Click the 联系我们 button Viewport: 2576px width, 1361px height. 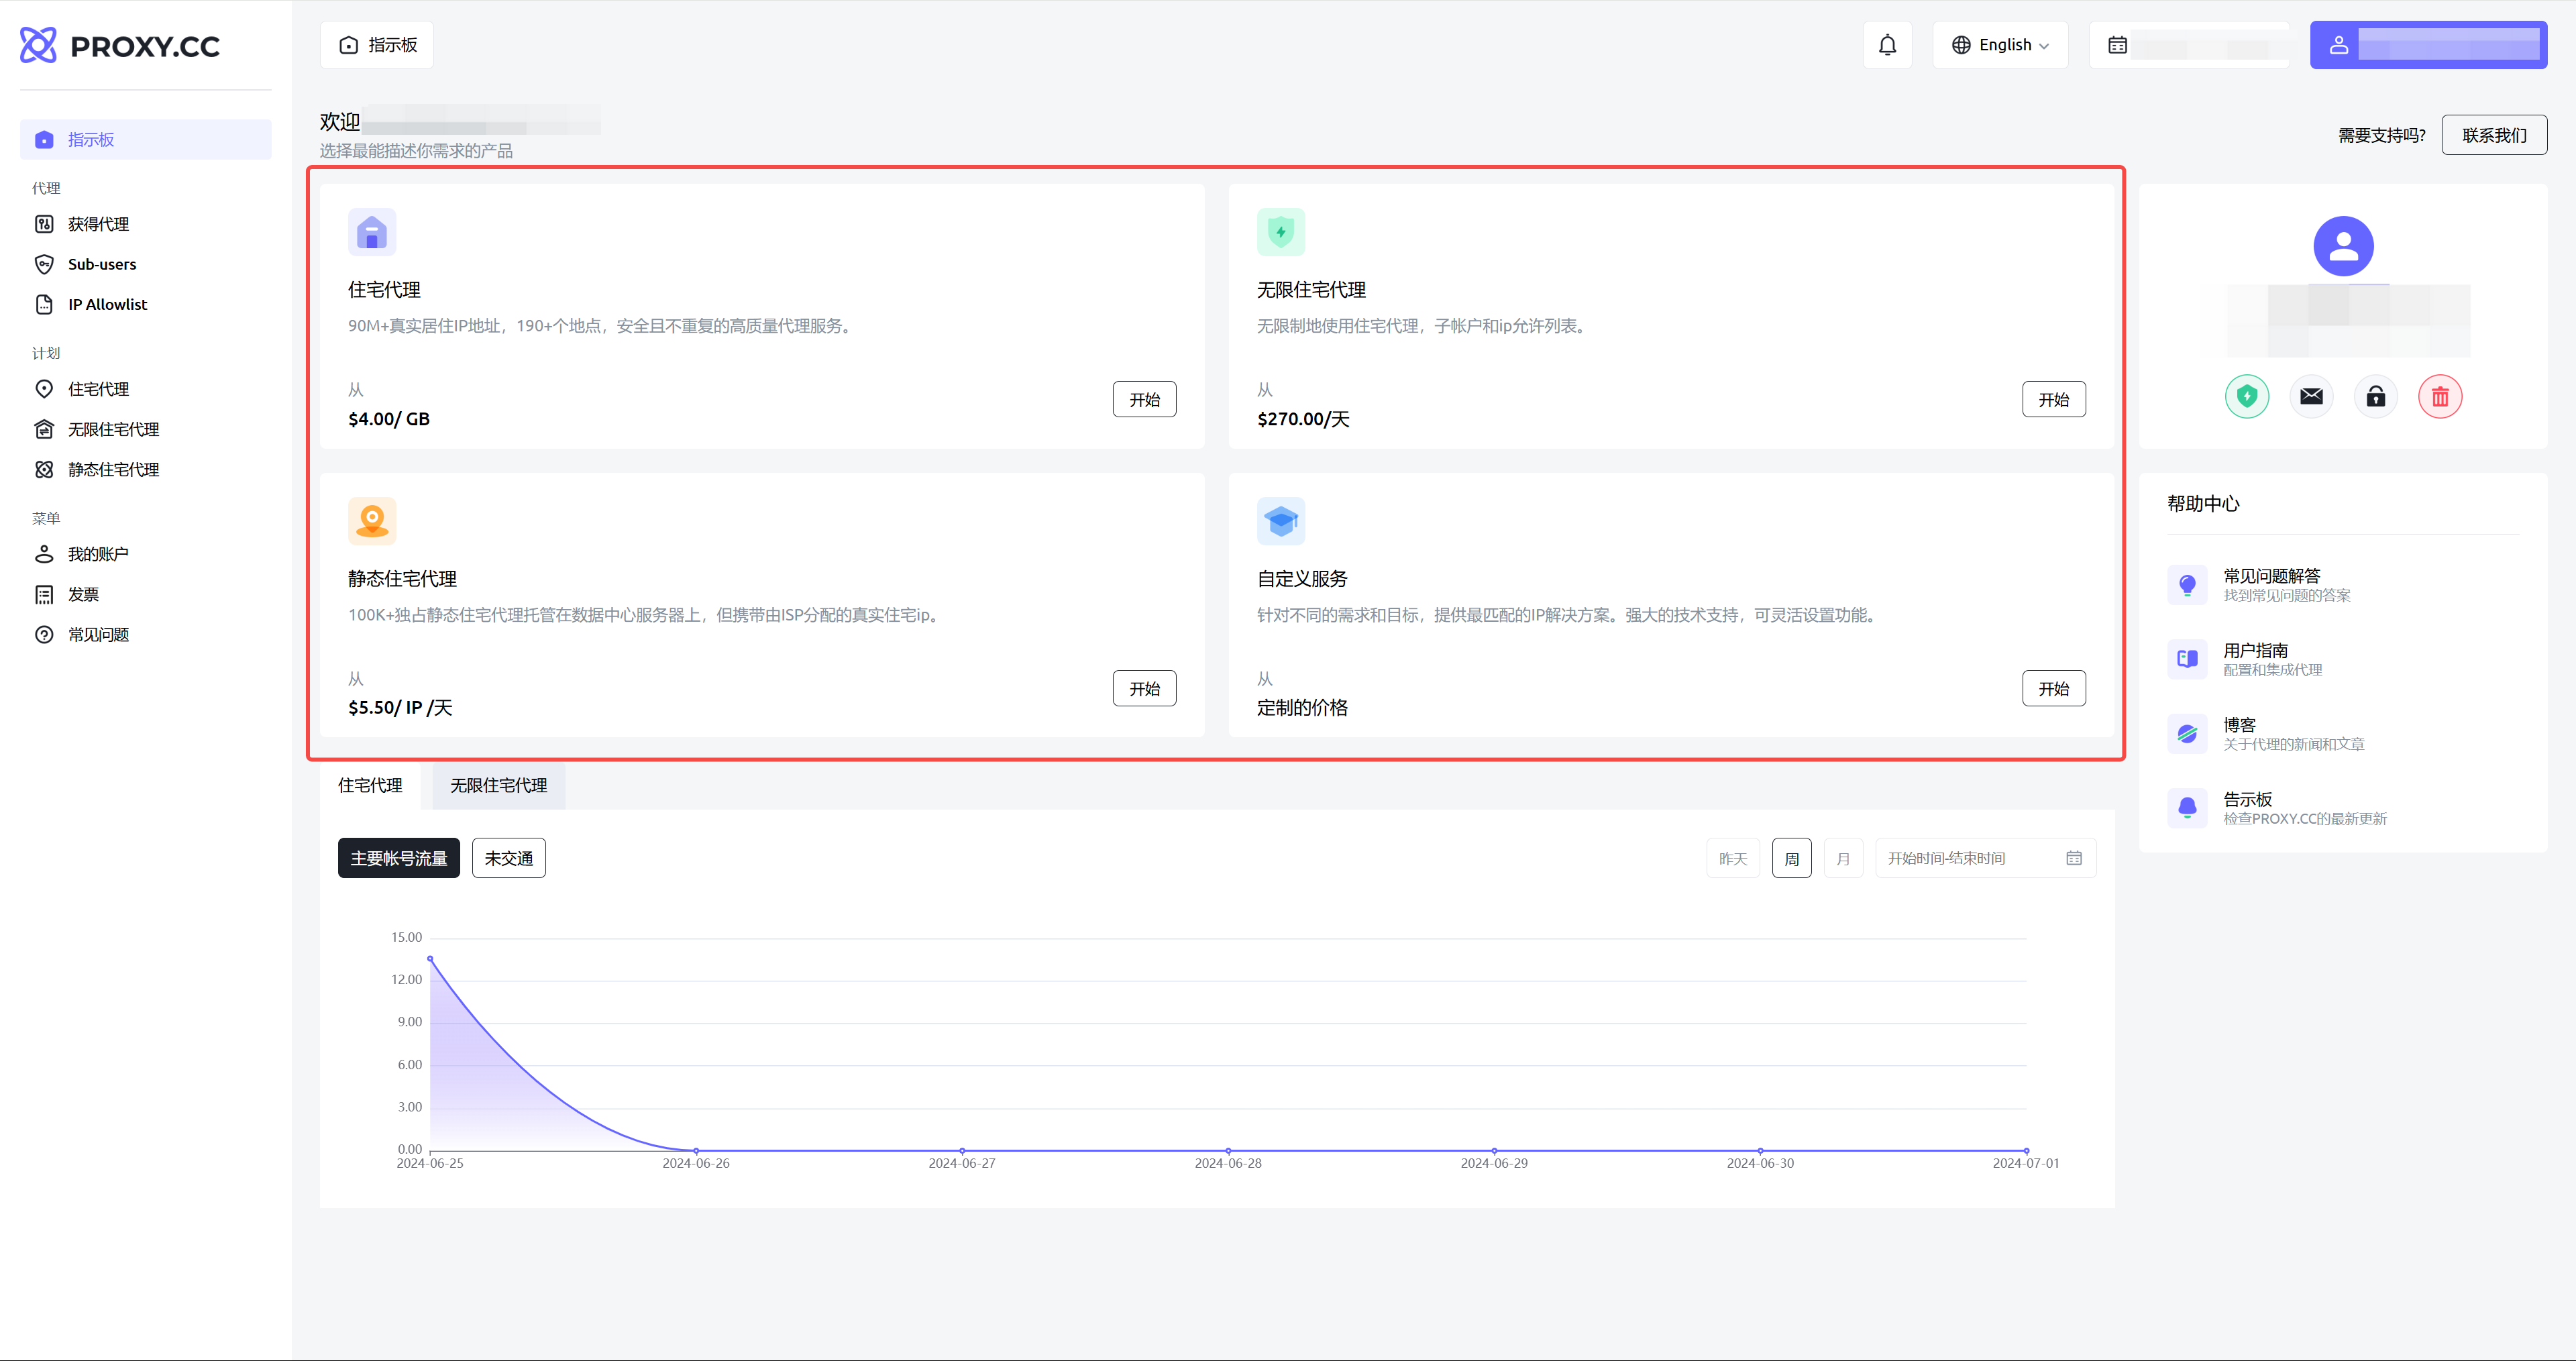pyautogui.click(x=2494, y=135)
